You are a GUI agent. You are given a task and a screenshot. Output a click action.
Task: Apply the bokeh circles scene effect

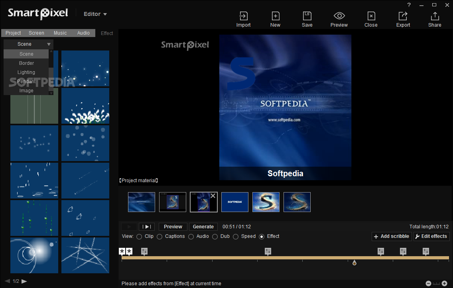(x=85, y=143)
